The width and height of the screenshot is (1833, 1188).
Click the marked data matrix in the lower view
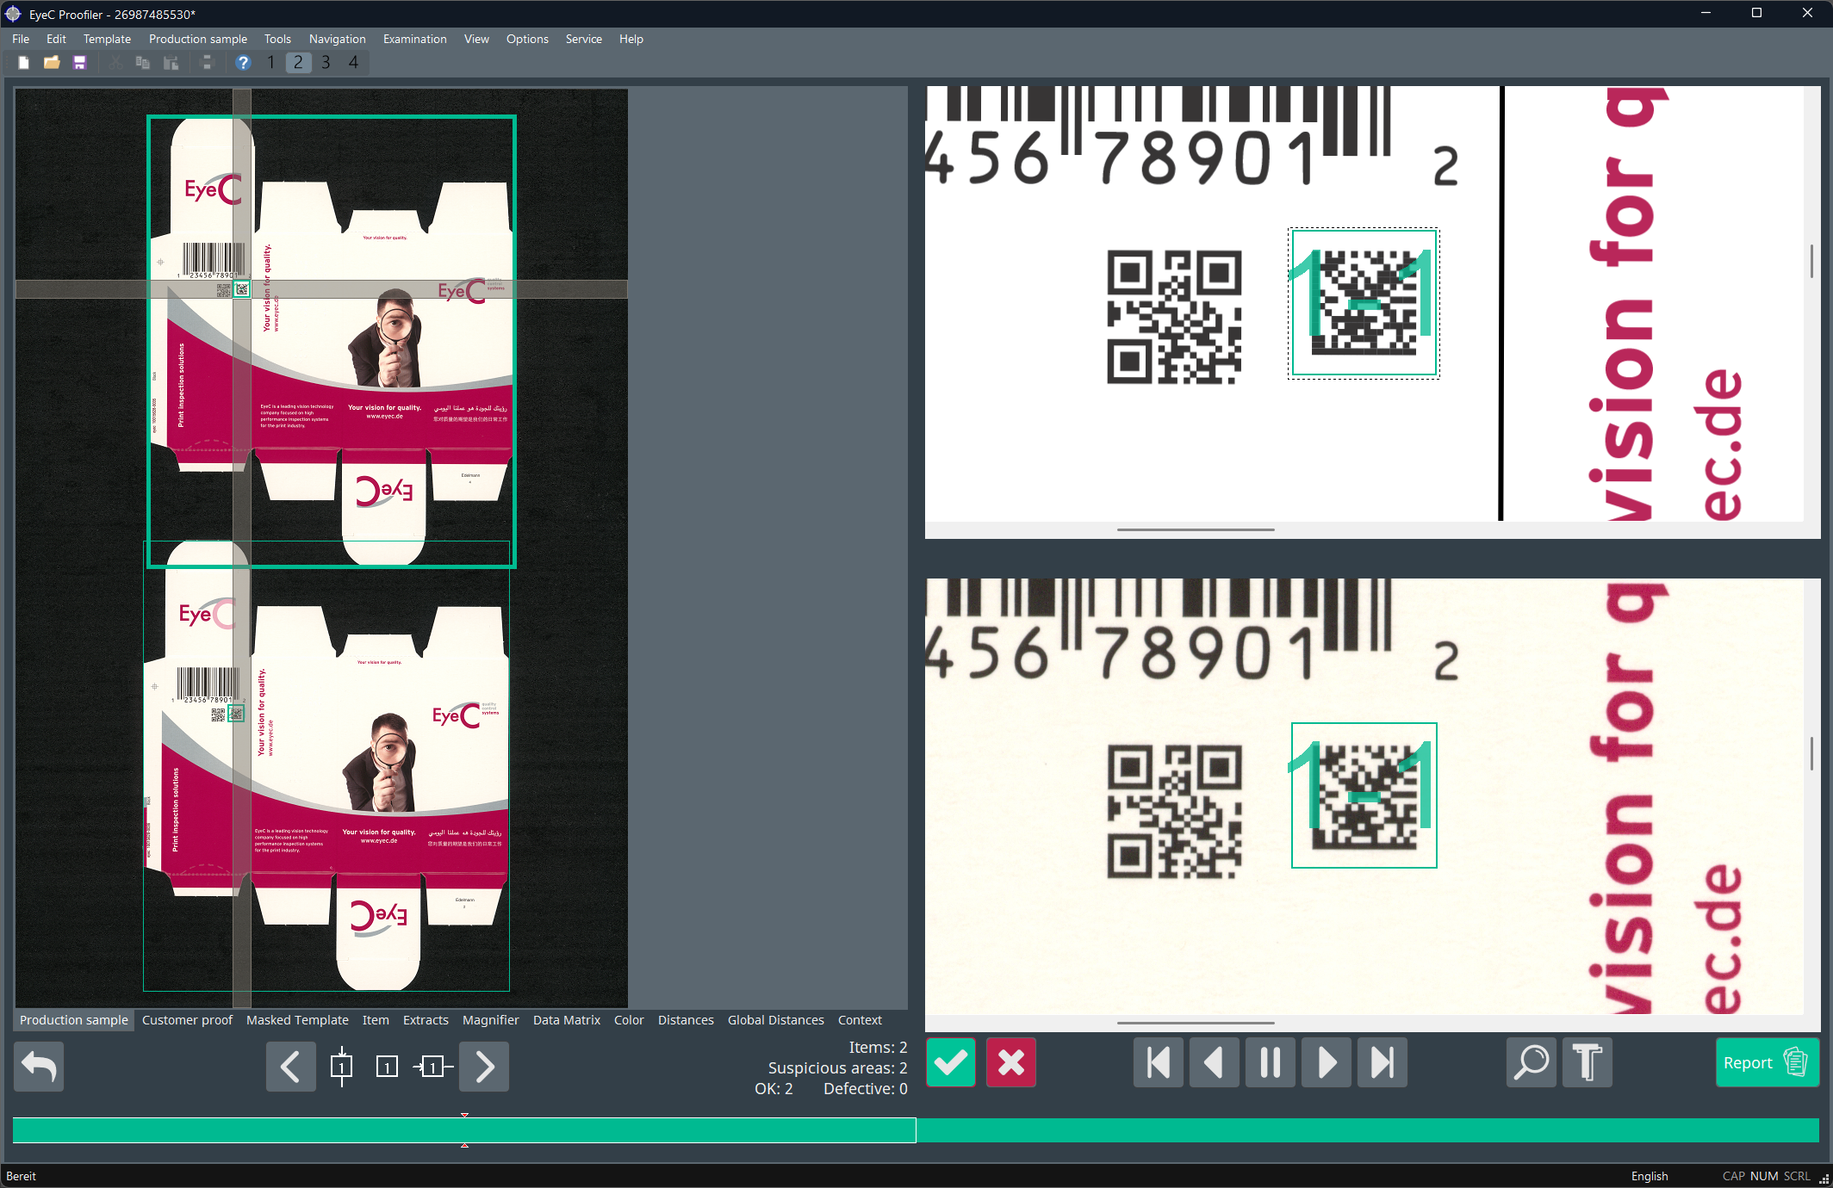coord(1364,795)
